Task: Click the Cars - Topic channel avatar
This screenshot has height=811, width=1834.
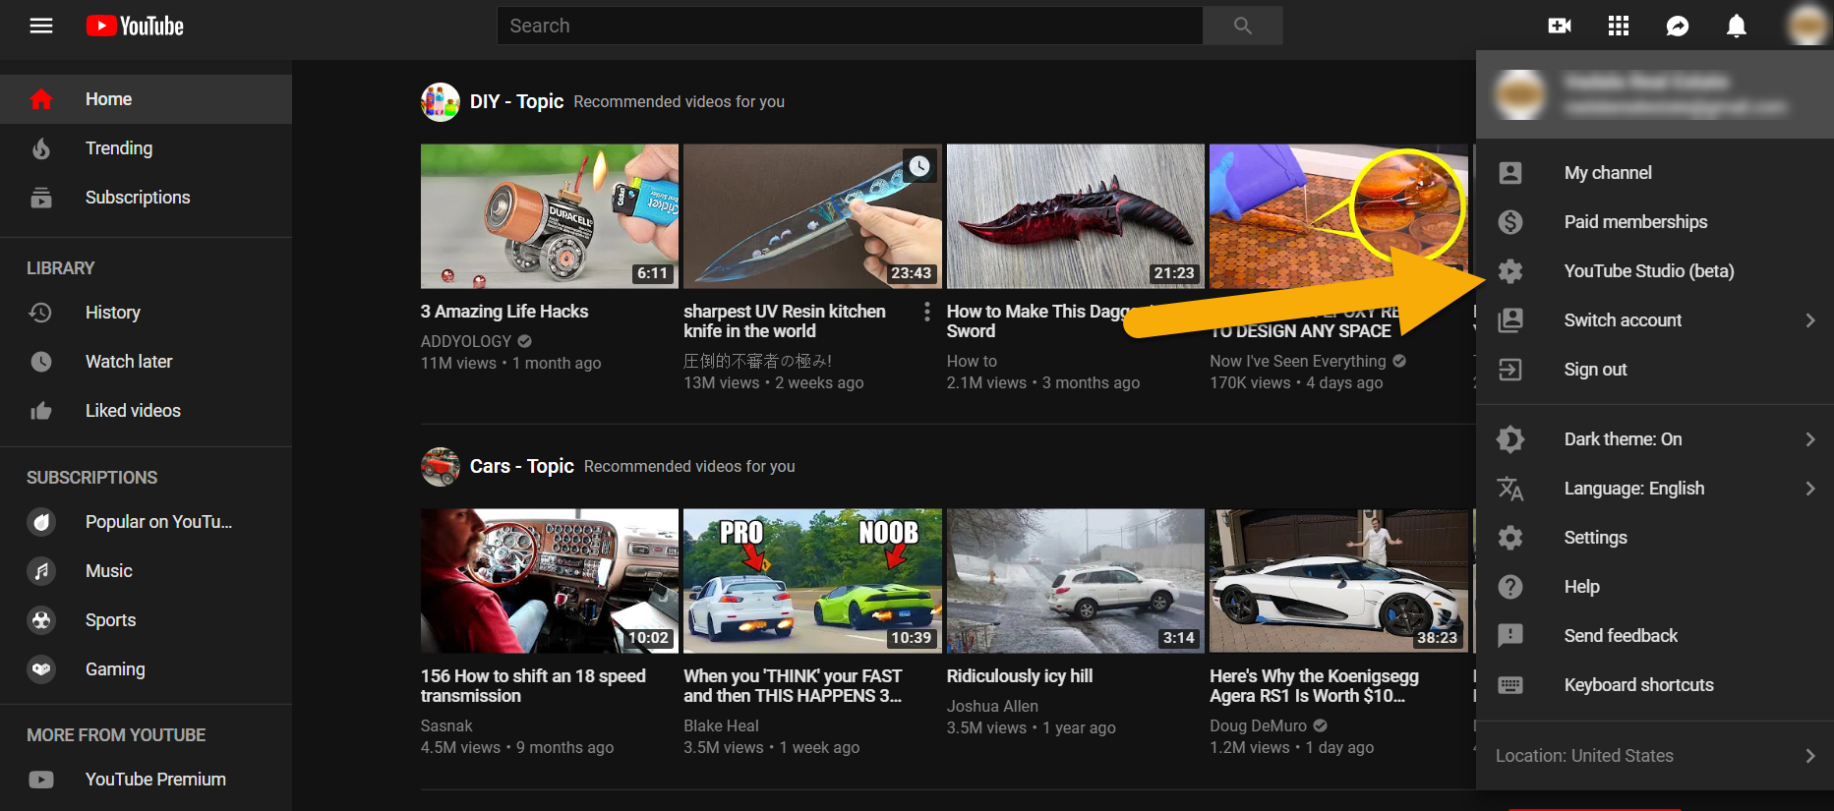Action: tap(441, 467)
